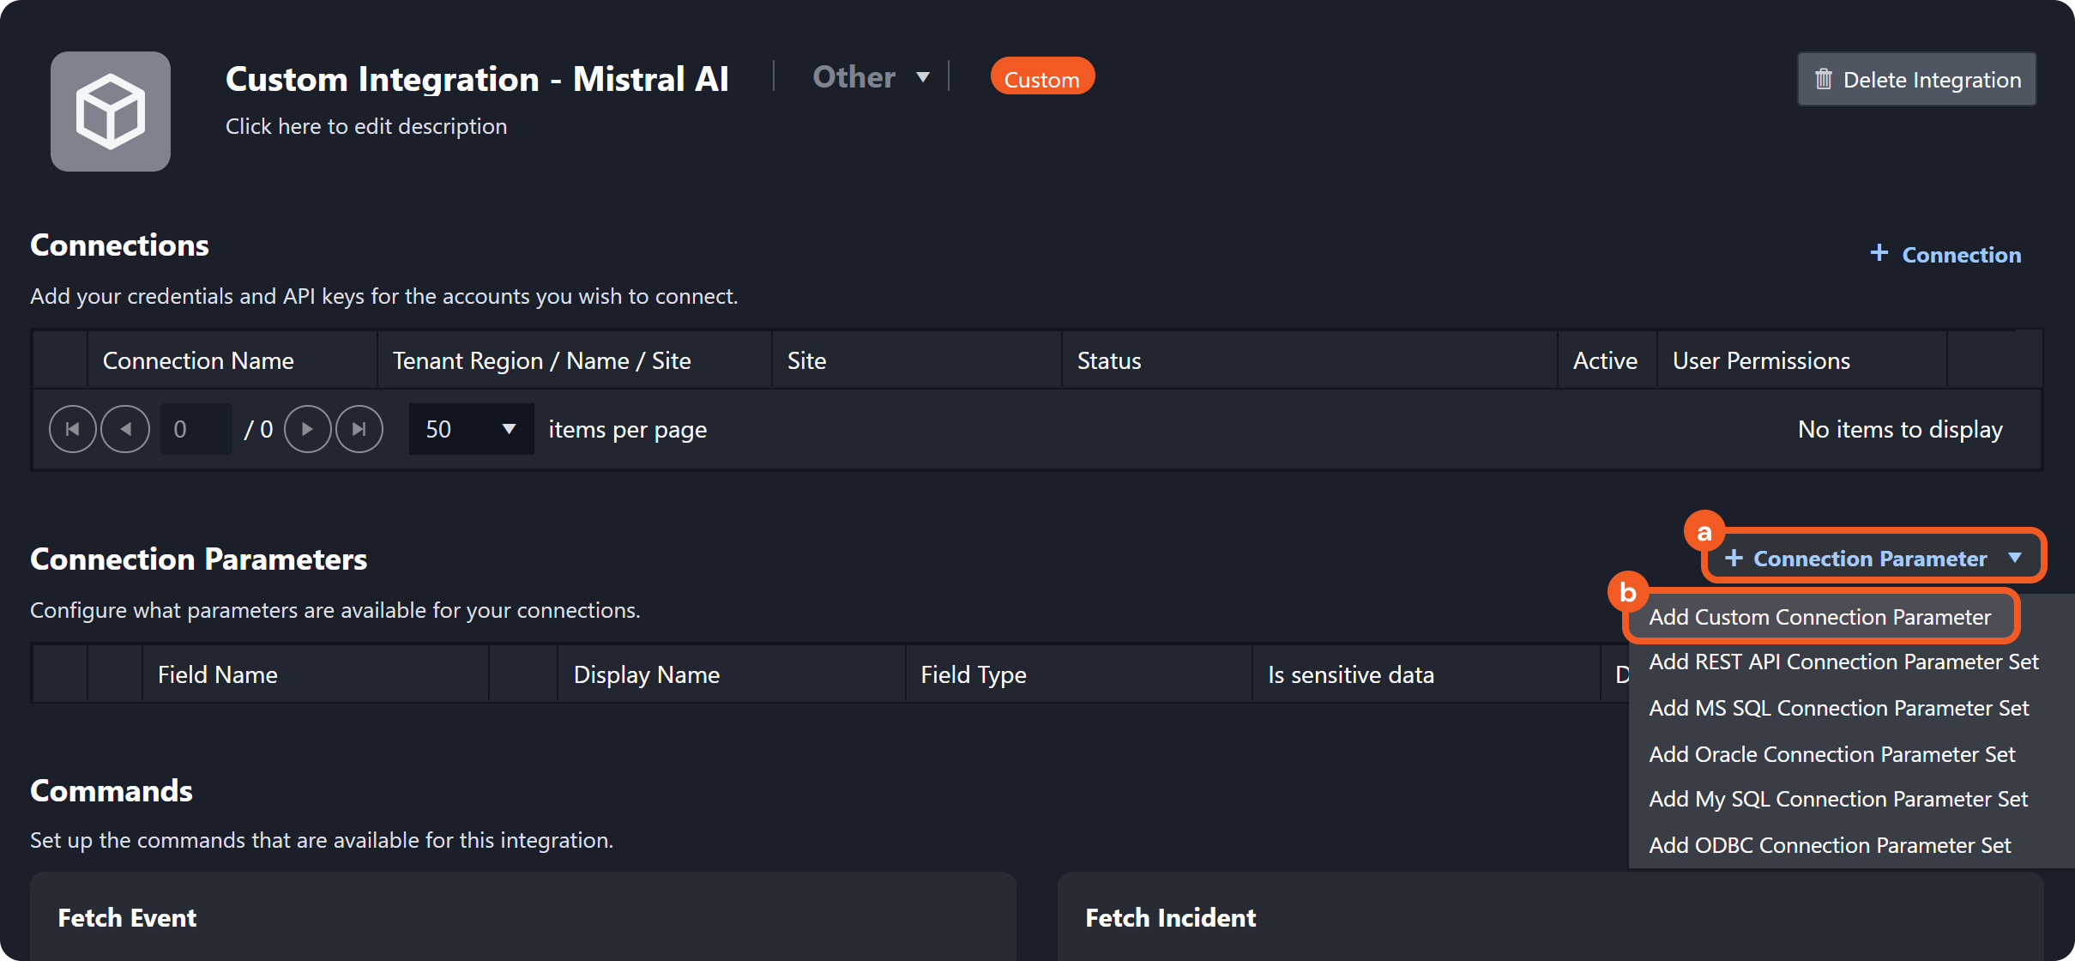Open the Other category dropdown
2075x961 pixels.
point(870,77)
